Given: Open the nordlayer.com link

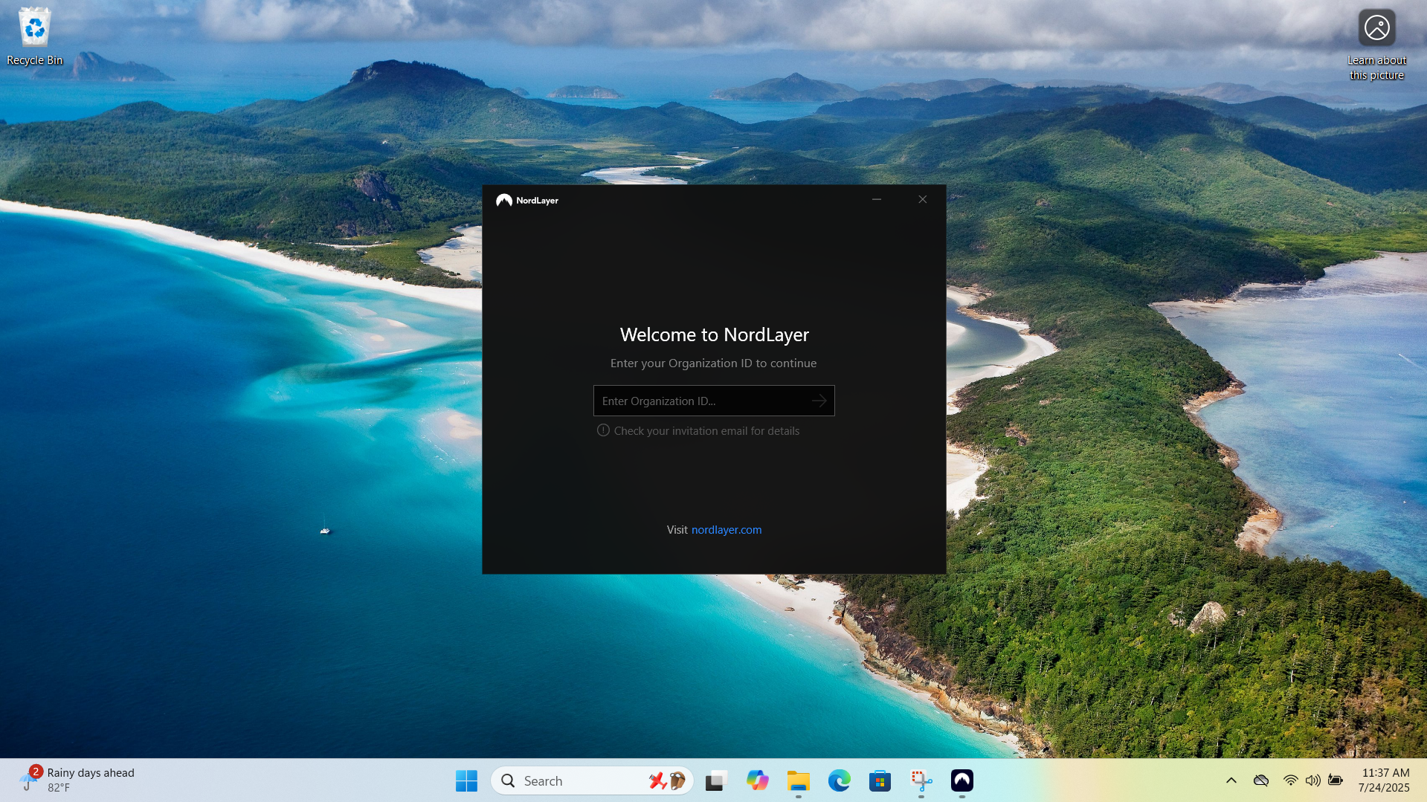Looking at the screenshot, I should (x=726, y=530).
